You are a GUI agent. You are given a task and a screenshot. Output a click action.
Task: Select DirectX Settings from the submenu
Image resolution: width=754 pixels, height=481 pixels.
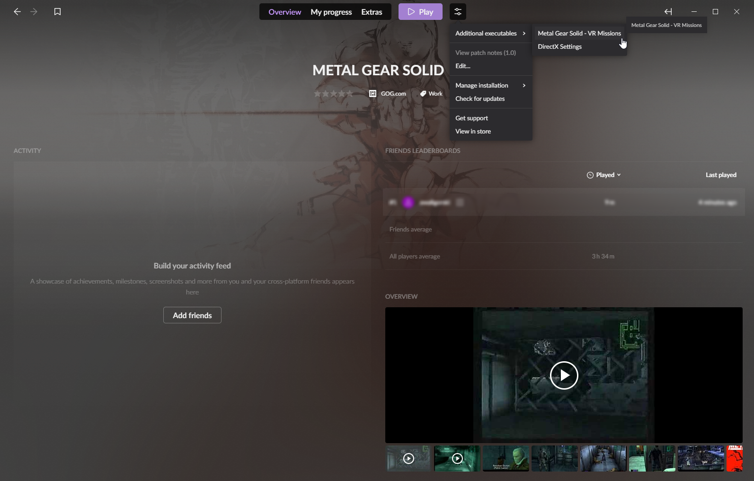(559, 47)
